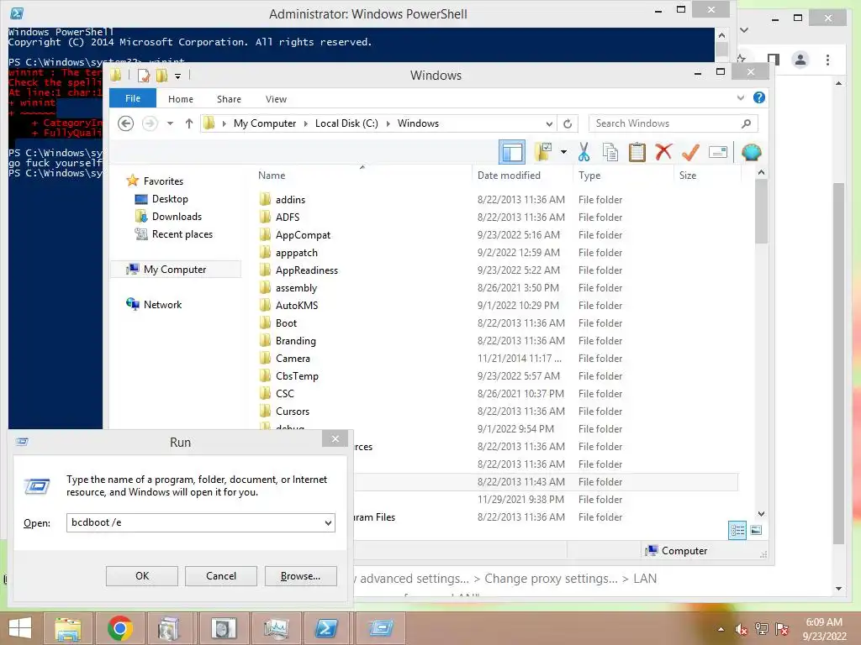The width and height of the screenshot is (861, 645).
Task: Click Browse... in the Run dialog
Action: coord(300,576)
